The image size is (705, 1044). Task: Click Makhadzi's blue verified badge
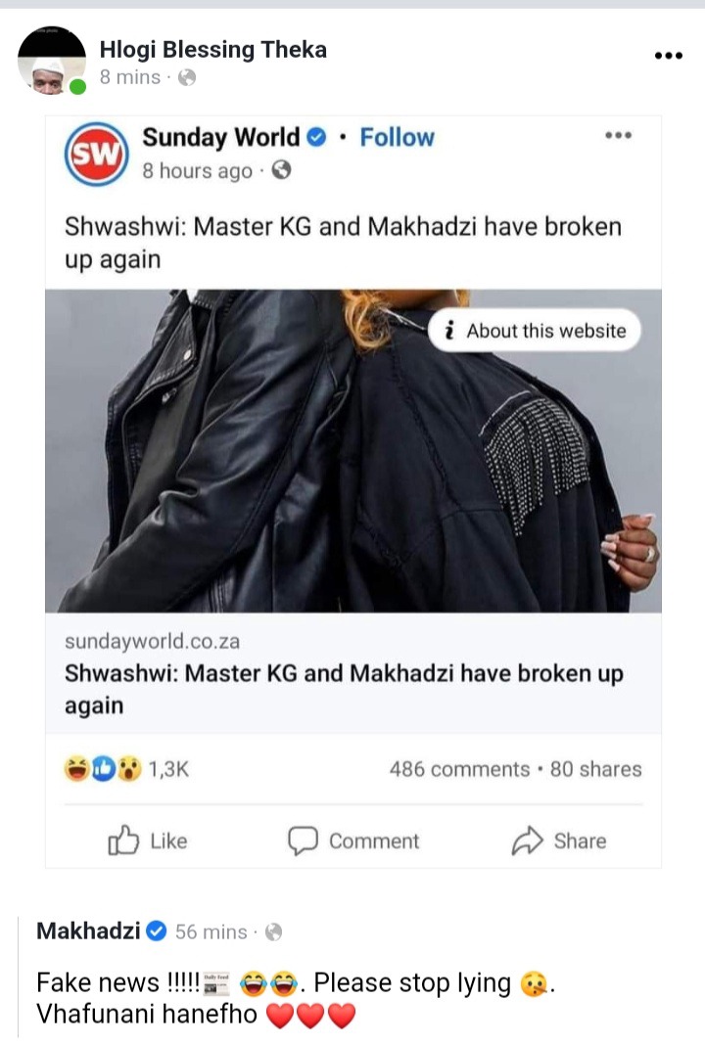tap(156, 931)
